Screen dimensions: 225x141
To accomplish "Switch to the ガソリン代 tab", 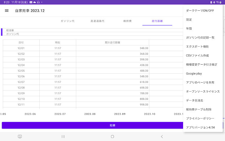I will [x=67, y=21].
